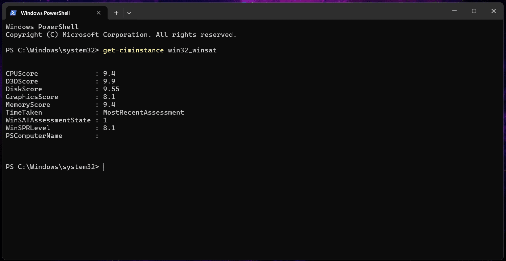Click the WinSPRLevel value 8.1

click(x=109, y=128)
